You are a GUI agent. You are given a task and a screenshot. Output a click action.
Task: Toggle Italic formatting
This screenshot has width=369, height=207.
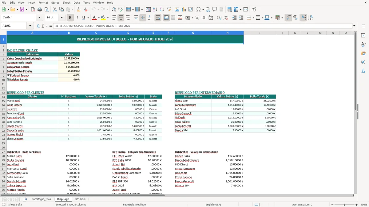(77, 18)
